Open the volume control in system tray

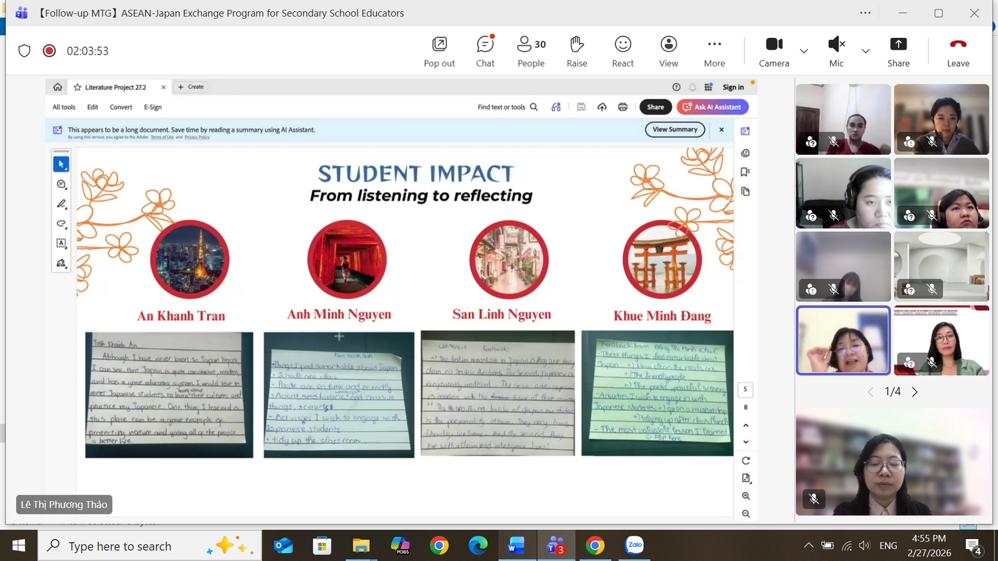[864, 546]
